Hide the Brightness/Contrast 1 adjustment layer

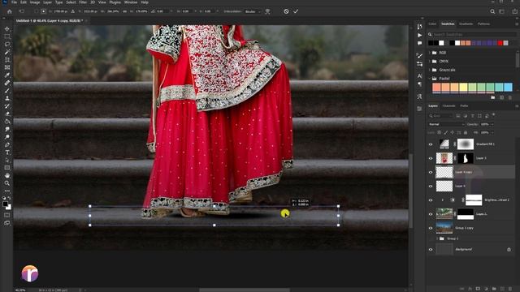pyautogui.click(x=431, y=200)
